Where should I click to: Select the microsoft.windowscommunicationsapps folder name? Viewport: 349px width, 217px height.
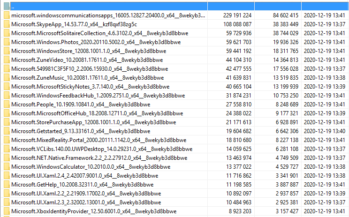click(x=108, y=15)
